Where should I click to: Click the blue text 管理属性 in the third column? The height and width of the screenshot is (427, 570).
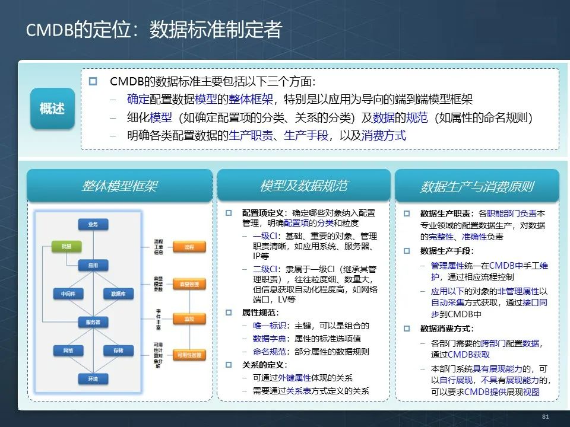point(448,266)
